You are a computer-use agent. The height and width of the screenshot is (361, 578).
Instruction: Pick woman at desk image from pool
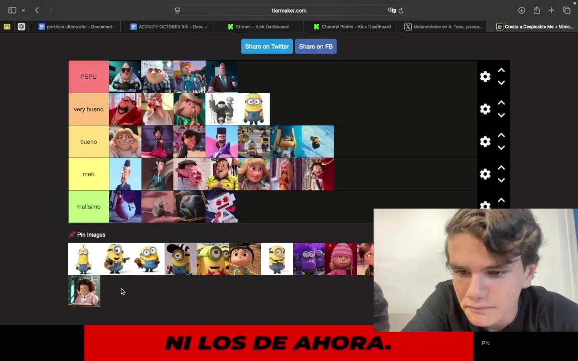click(84, 291)
